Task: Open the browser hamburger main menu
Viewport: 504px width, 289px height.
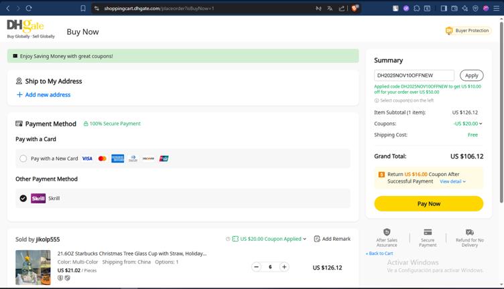Action: (496, 8)
